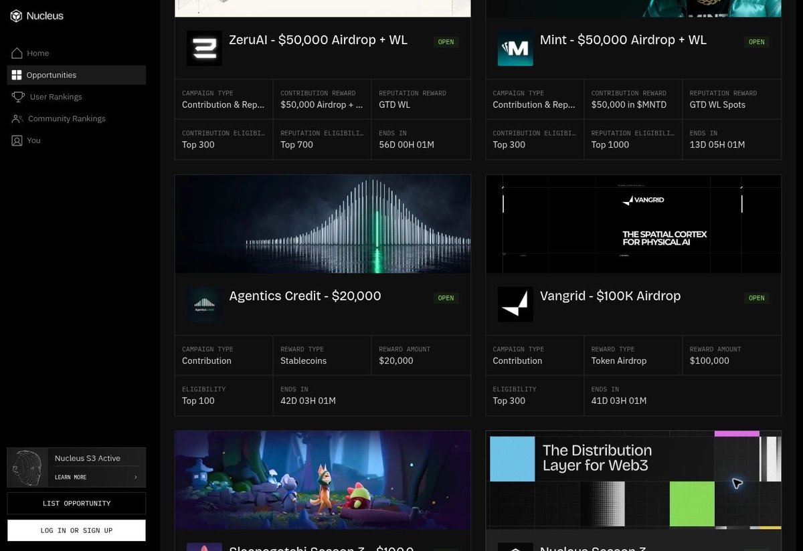Click The Distribution Layer for Web3 banner
The height and width of the screenshot is (551, 803).
(x=634, y=480)
